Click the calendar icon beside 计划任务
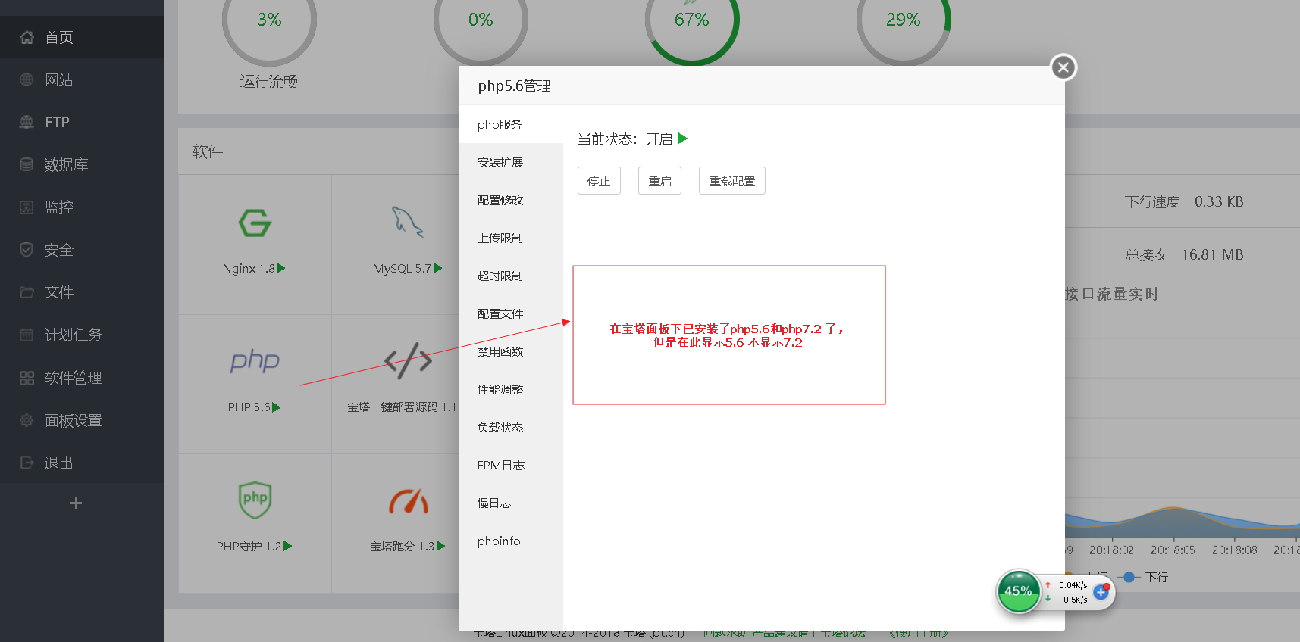This screenshot has width=1300, height=642. (x=27, y=335)
